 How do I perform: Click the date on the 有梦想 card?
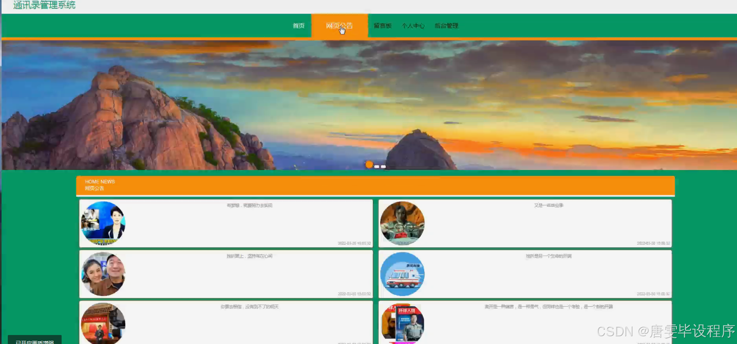pos(354,243)
